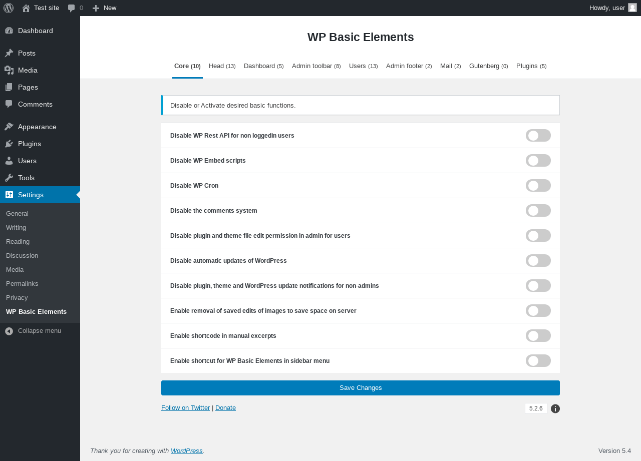This screenshot has height=461, width=641.
Task: Click the info icon beside version 5.2.6
Action: click(555, 408)
